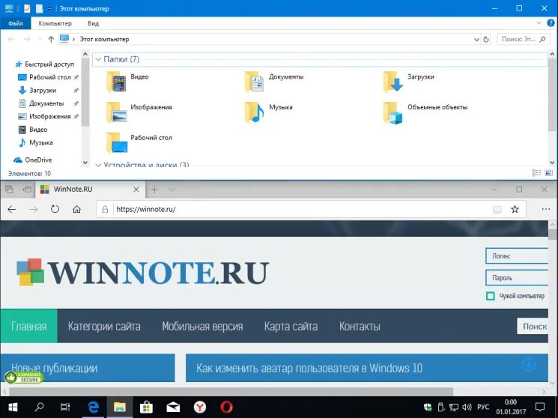Open Мобильная версия in site menu
The width and height of the screenshot is (558, 418).
(202, 326)
